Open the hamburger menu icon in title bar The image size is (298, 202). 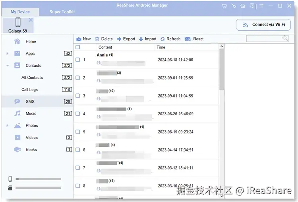tap(261, 6)
